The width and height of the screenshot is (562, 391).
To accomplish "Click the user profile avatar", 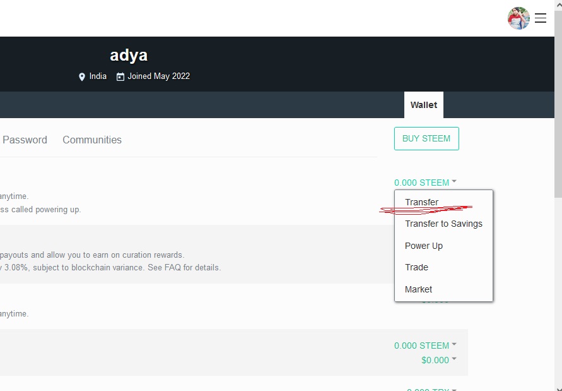I will [518, 18].
